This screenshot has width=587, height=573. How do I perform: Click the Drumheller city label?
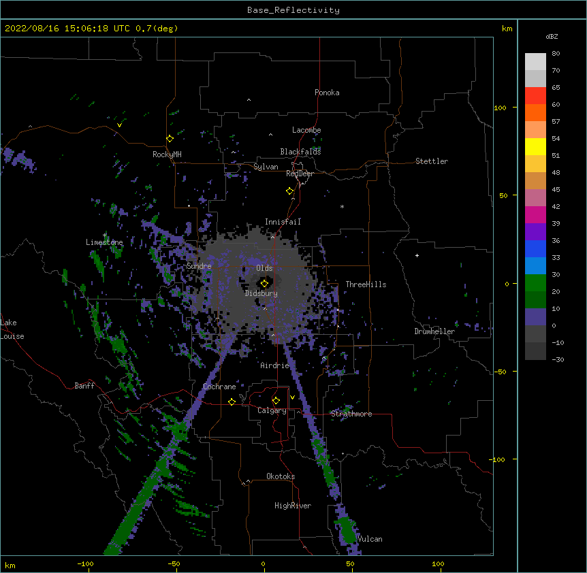click(x=434, y=331)
